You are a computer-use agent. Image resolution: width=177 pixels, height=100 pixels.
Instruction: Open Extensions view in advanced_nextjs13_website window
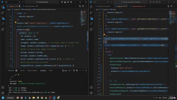(91, 29)
